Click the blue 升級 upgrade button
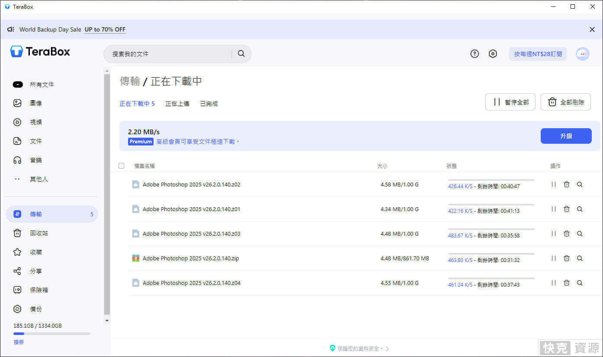The height and width of the screenshot is (357, 603). (566, 136)
